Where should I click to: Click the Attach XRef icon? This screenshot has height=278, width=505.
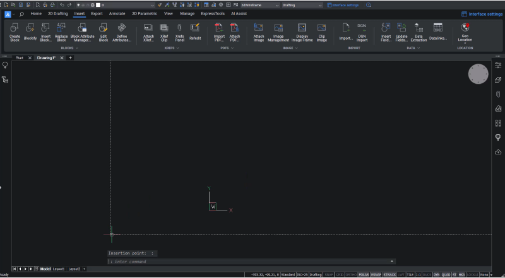(148, 32)
